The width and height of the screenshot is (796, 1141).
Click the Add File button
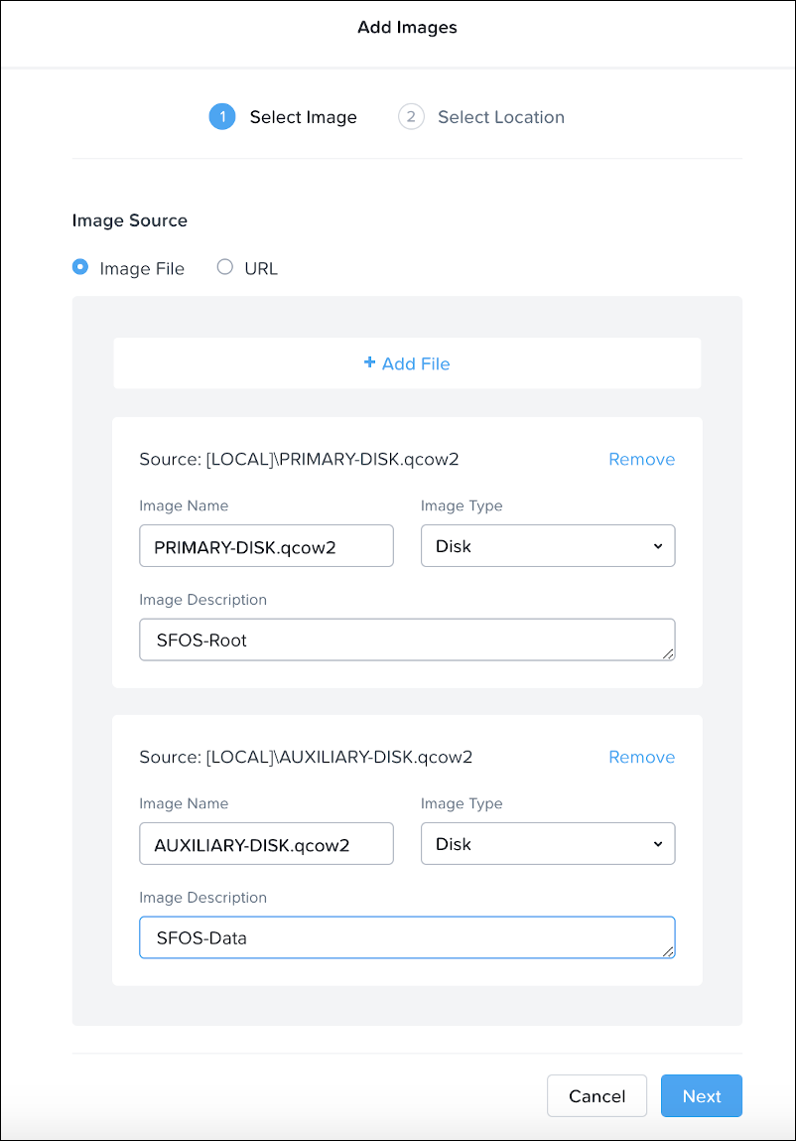click(407, 363)
